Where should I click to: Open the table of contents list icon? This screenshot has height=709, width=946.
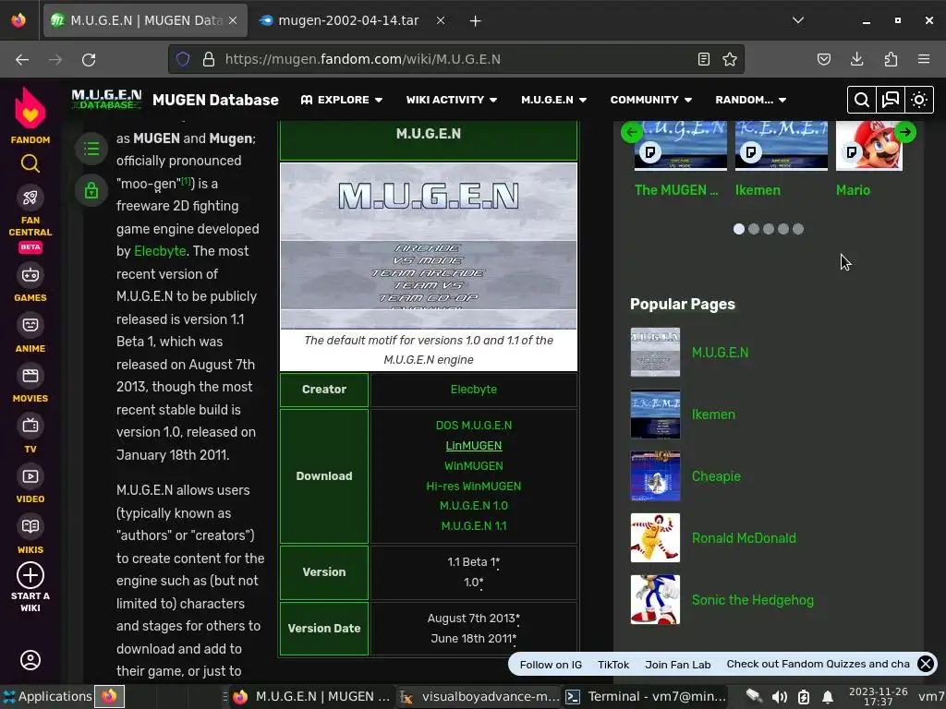point(91,149)
